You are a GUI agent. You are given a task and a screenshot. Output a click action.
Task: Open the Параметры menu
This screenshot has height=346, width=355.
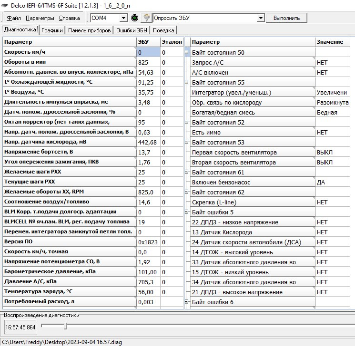[x=40, y=18]
